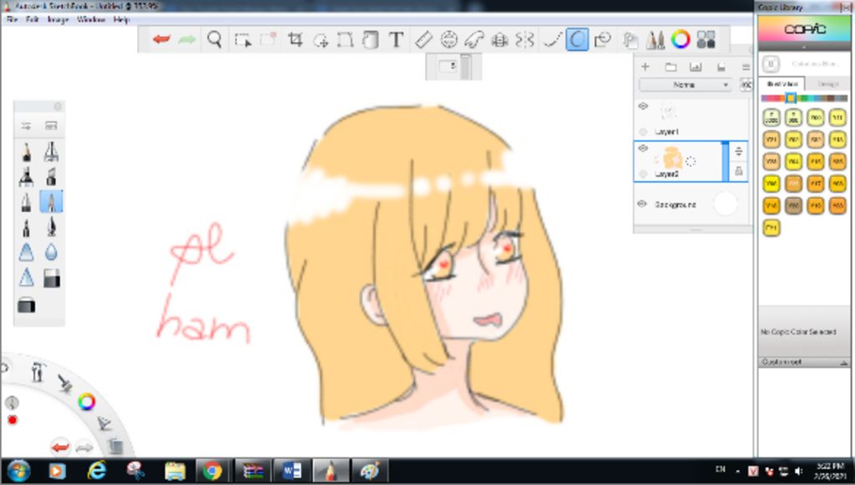The height and width of the screenshot is (485, 855).
Task: Deselect the highlighted Predictive Stroke tool
Action: 577,40
